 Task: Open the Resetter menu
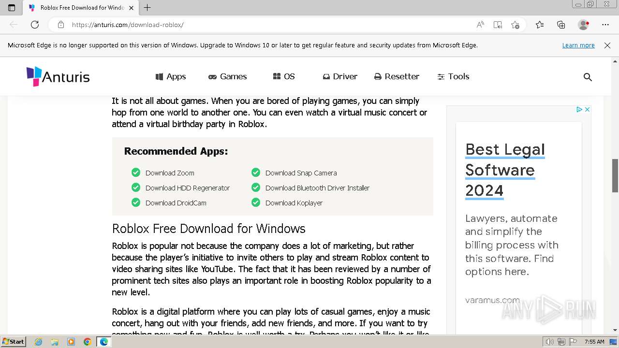[x=397, y=76]
